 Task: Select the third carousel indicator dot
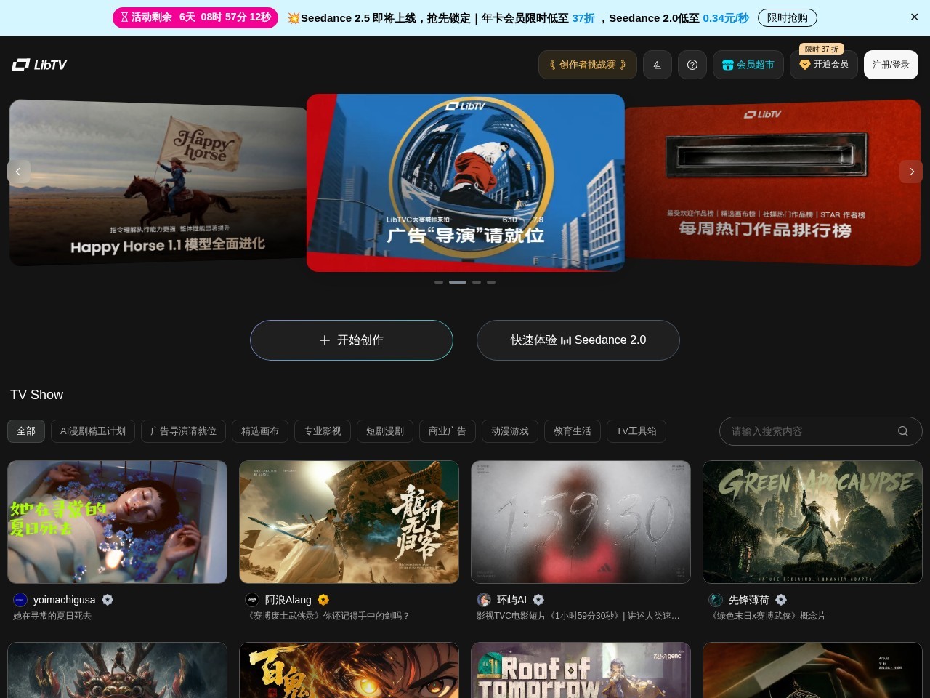coord(477,282)
